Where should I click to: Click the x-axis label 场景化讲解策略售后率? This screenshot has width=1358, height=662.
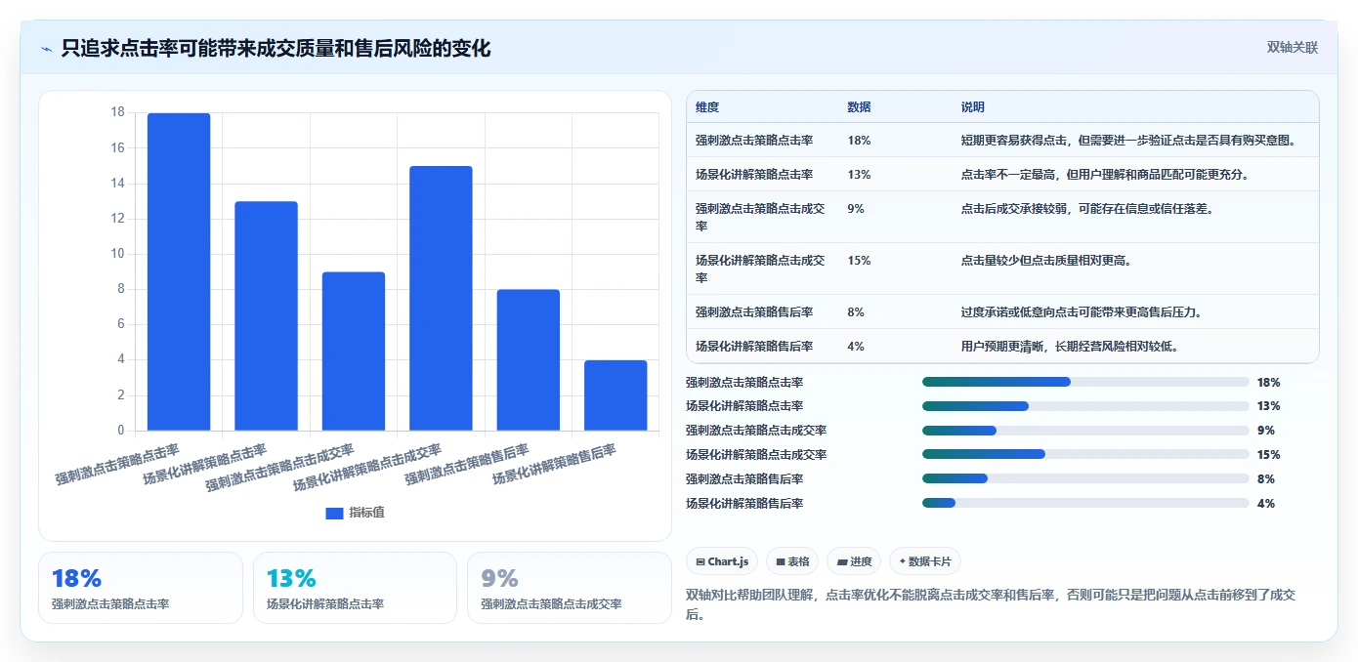click(555, 466)
